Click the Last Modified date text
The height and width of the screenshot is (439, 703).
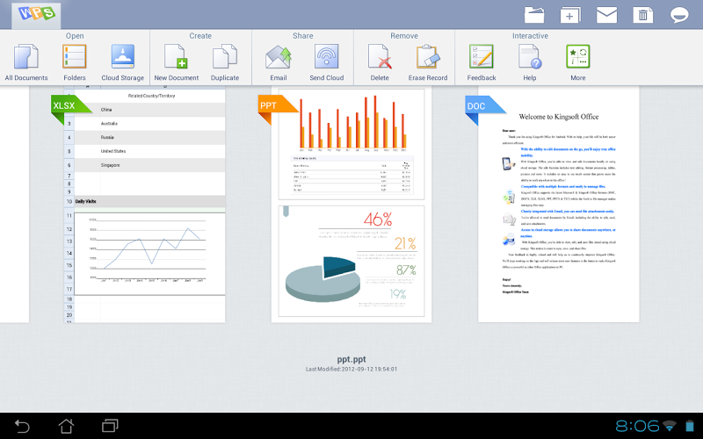[x=351, y=369]
